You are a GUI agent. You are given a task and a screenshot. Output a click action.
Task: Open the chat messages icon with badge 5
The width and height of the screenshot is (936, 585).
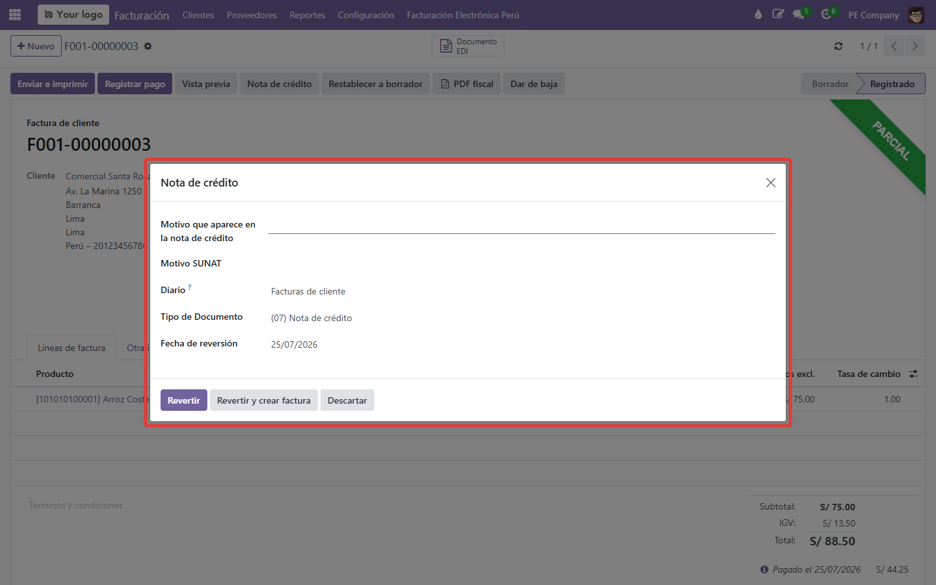click(799, 14)
